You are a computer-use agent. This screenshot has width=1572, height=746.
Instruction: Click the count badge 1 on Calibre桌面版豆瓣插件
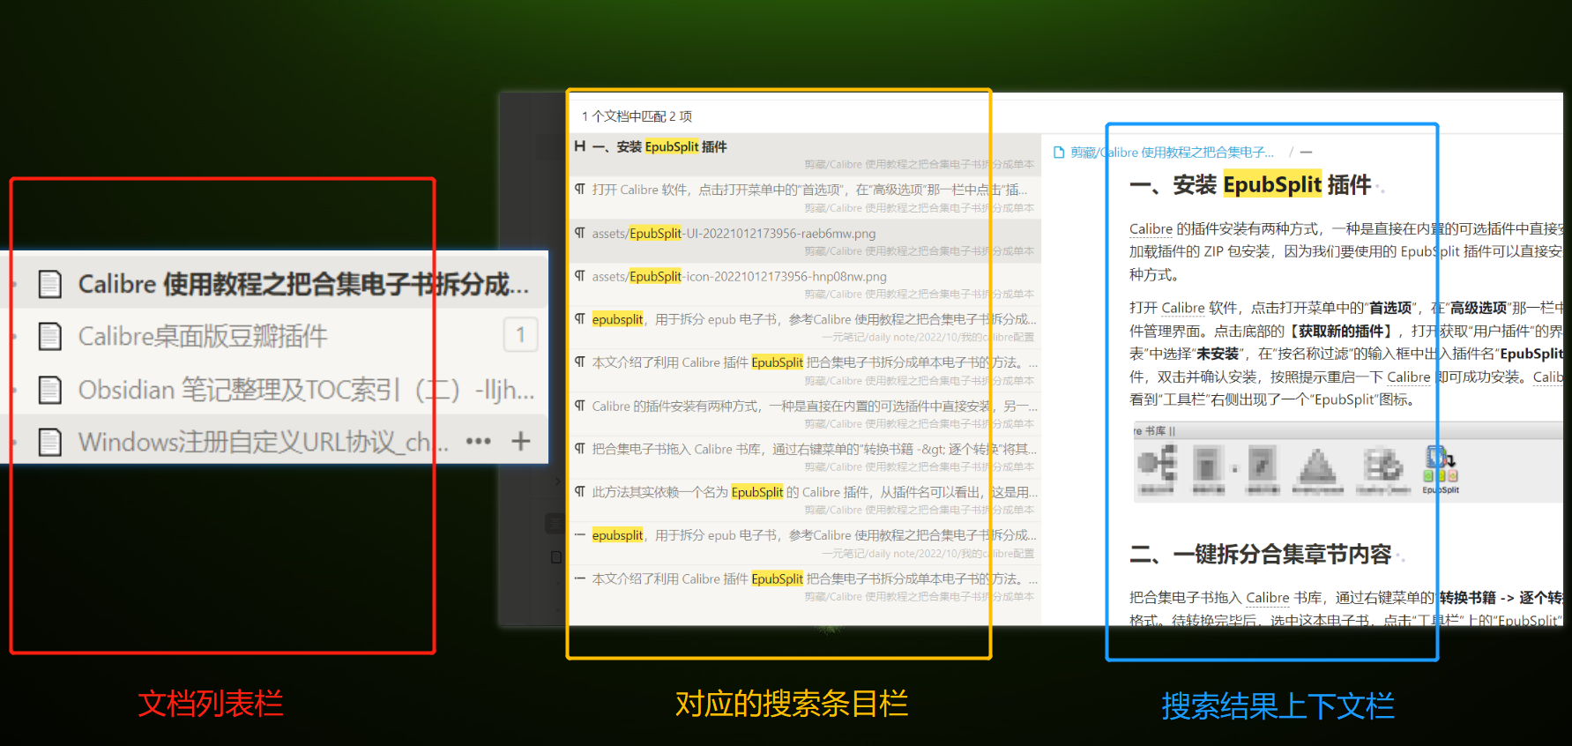(x=521, y=335)
